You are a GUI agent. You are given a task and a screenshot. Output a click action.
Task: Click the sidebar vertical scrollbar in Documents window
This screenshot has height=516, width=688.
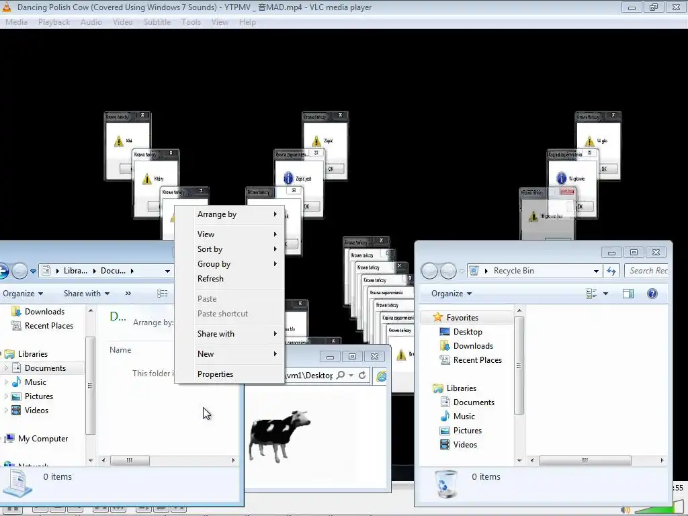tap(91, 385)
